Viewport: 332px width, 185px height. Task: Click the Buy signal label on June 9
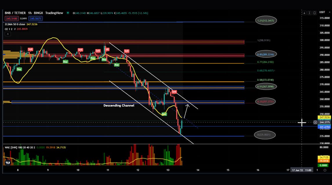point(65,62)
